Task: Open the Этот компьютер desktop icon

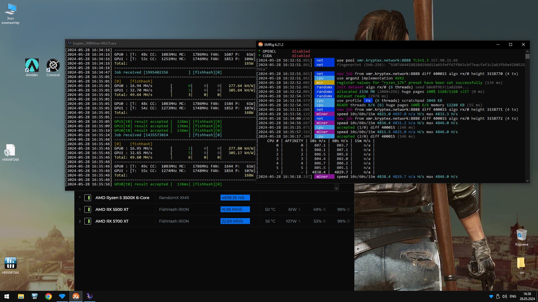Action: (x=10, y=13)
